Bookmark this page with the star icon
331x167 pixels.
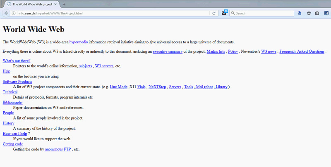pyautogui.click(x=309, y=13)
